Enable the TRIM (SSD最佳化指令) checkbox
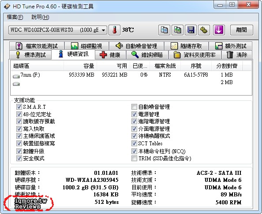 pyautogui.click(x=134, y=158)
